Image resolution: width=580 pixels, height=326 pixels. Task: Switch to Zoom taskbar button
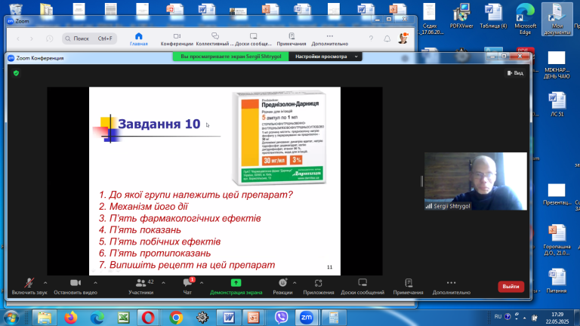point(307,318)
